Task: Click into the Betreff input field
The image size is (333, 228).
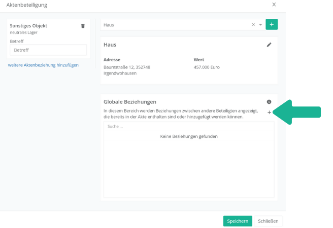Action: point(48,50)
